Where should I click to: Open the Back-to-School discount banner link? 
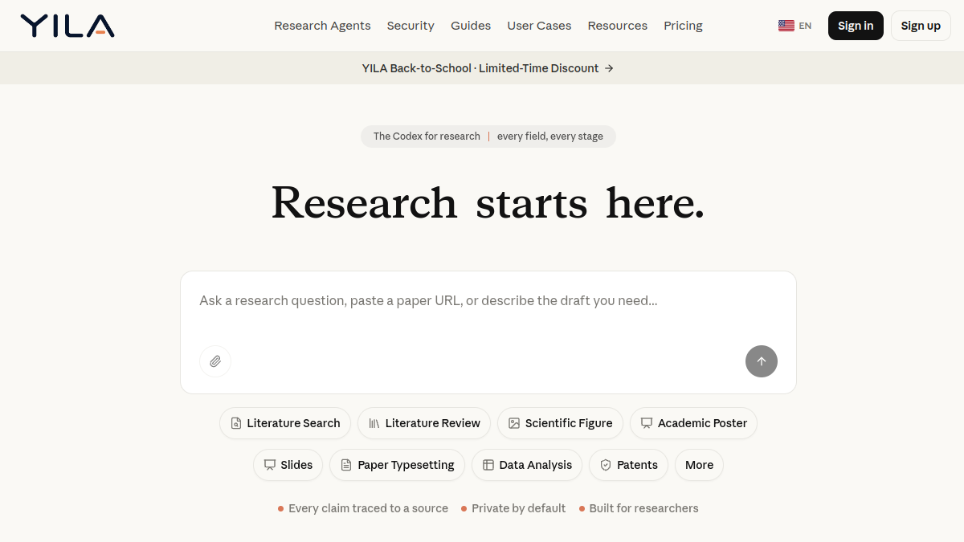[x=488, y=68]
